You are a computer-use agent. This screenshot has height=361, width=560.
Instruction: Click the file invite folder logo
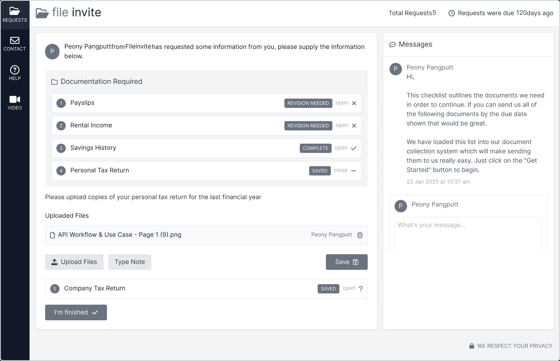[42, 13]
